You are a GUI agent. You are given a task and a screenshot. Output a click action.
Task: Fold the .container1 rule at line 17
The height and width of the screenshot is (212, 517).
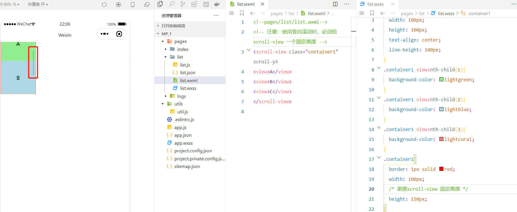pos(379,157)
